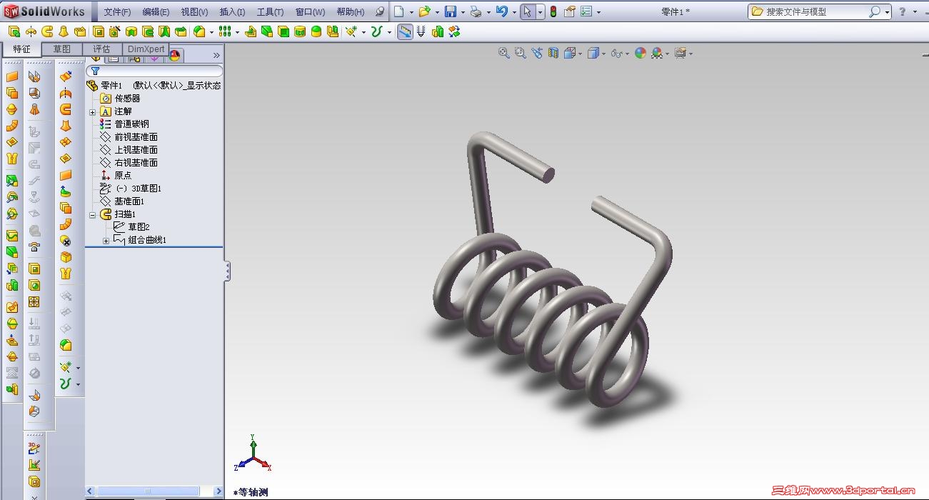Switch to the 特征 tab

22,49
